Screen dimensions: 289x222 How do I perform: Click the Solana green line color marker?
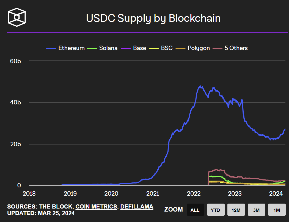(92, 48)
